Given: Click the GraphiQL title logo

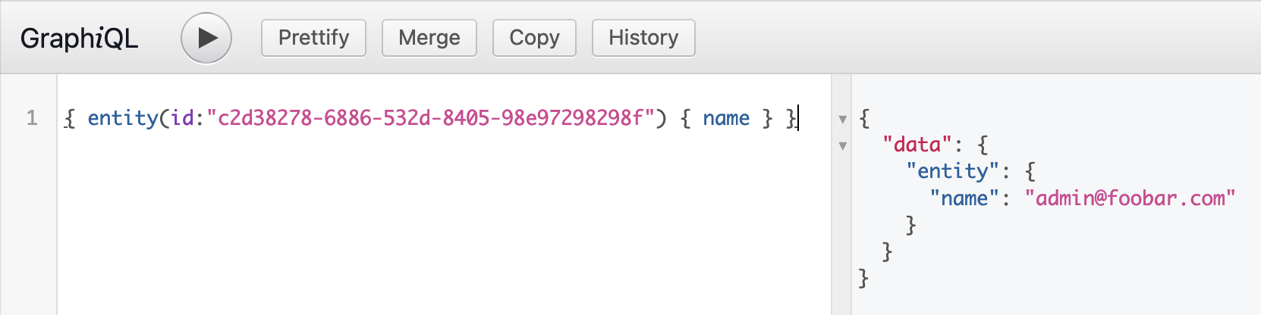Looking at the screenshot, I should click(79, 38).
